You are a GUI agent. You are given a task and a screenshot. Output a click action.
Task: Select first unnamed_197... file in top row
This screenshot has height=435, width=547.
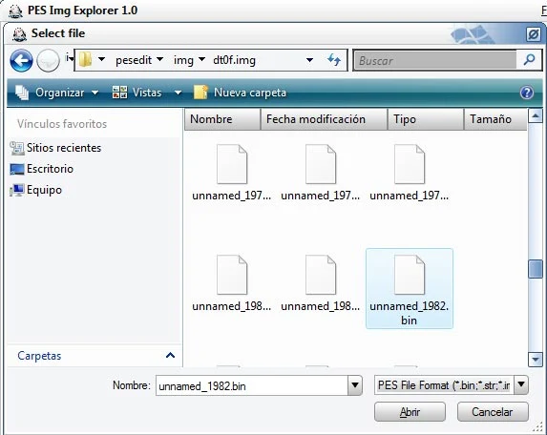click(232, 173)
